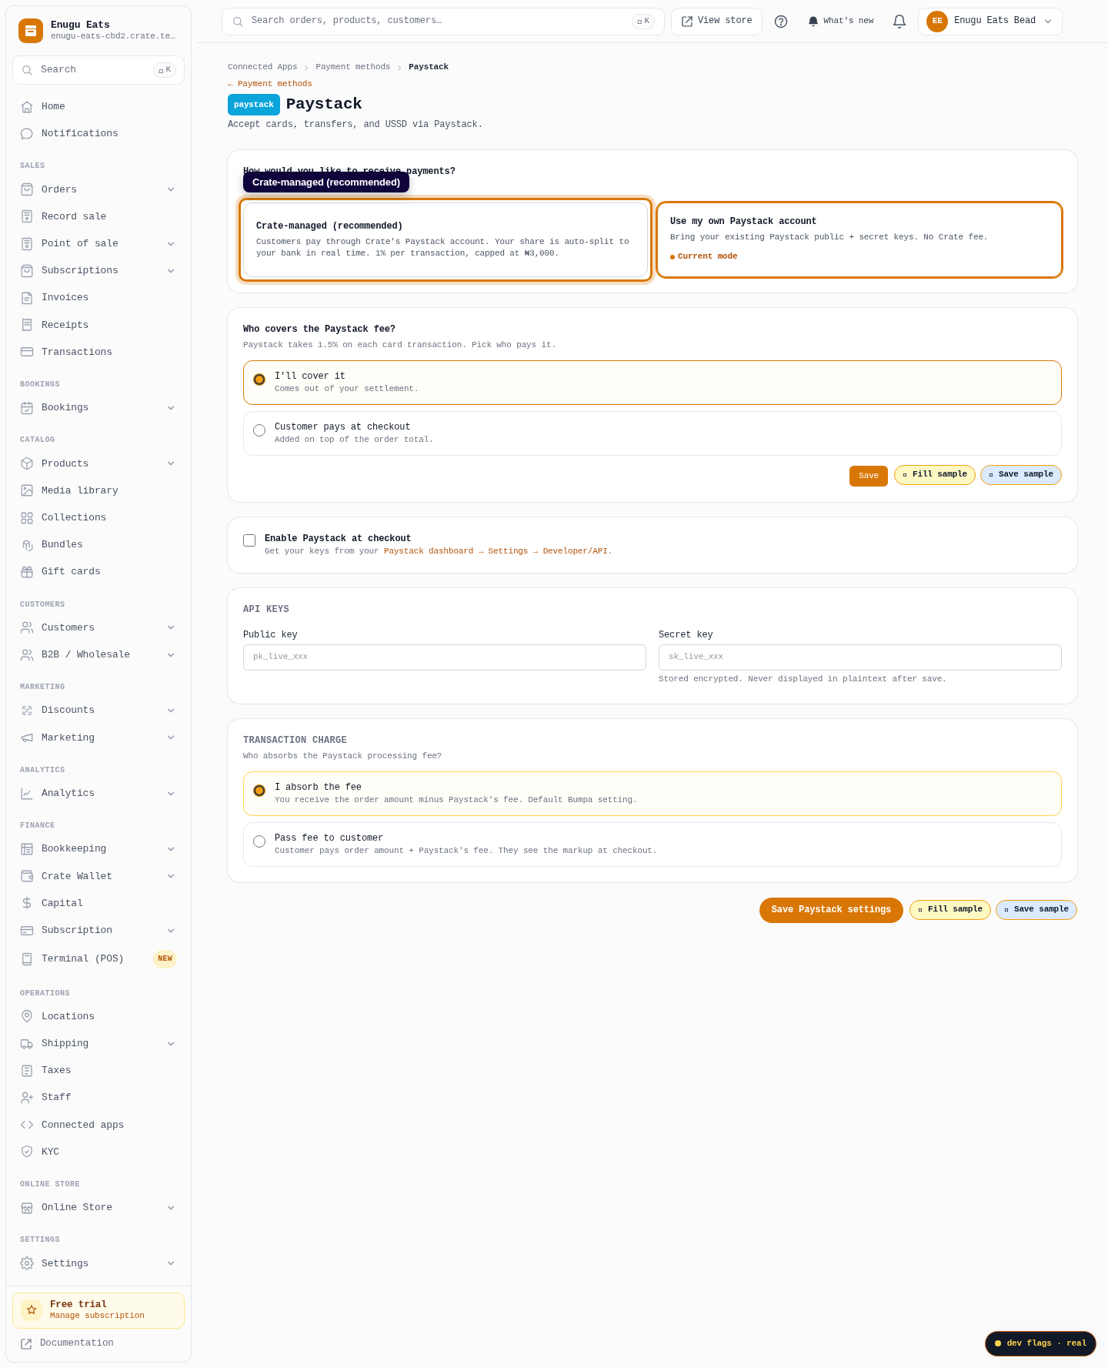The width and height of the screenshot is (1108, 1368).
Task: Open the Marketing menu item
Action: coord(98,738)
